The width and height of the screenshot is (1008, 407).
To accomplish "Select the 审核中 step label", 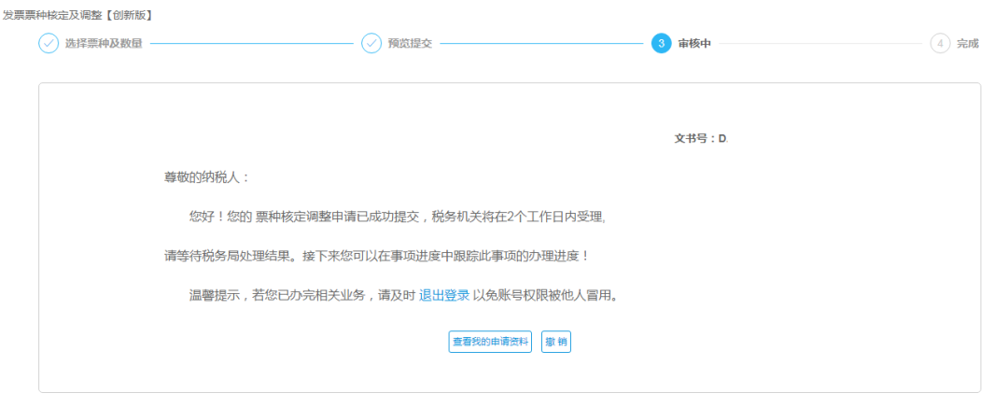I will [x=694, y=44].
